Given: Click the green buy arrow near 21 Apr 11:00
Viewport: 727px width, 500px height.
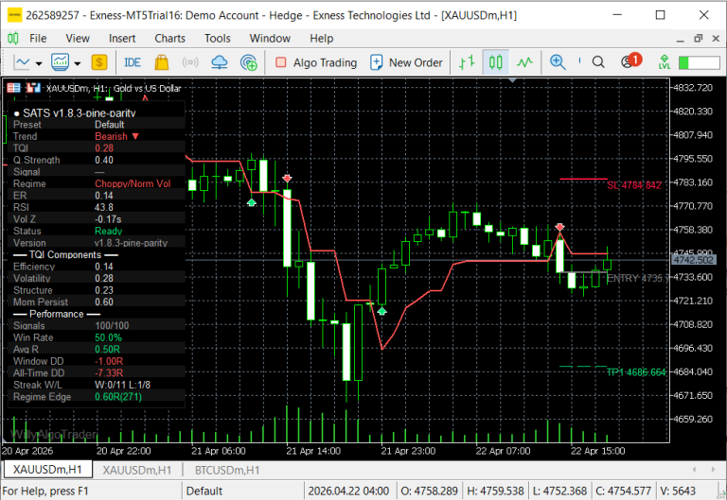Looking at the screenshot, I should [251, 203].
